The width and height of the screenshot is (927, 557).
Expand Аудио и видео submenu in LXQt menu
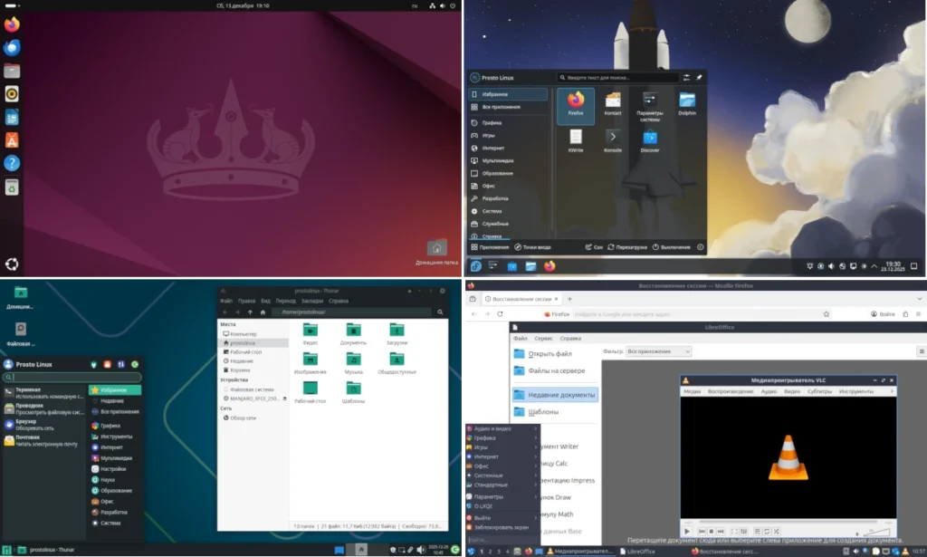click(x=502, y=428)
